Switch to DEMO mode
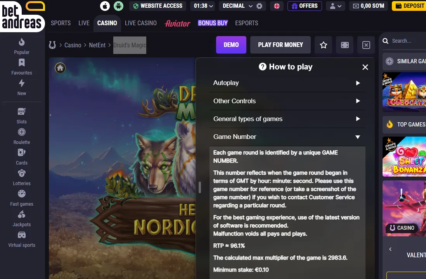 pos(231,45)
